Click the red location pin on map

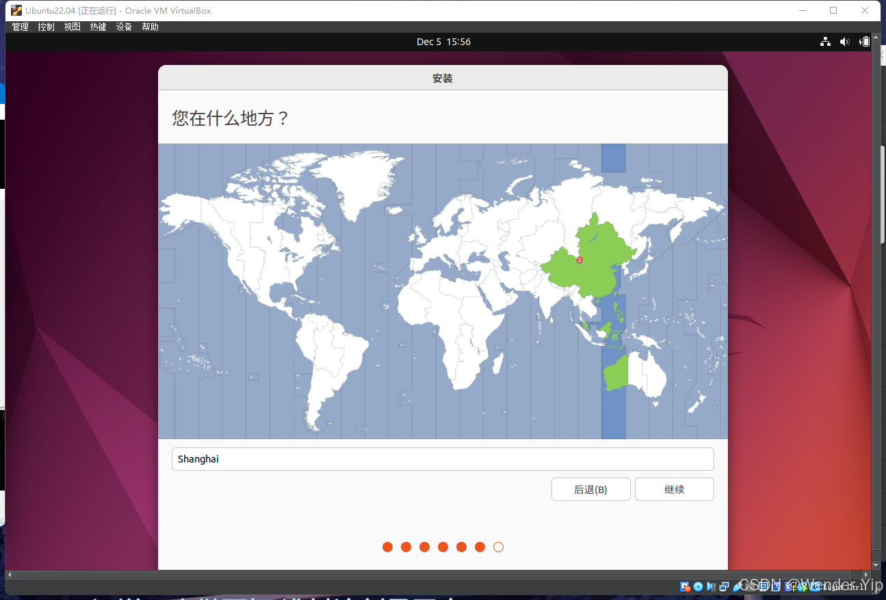579,260
